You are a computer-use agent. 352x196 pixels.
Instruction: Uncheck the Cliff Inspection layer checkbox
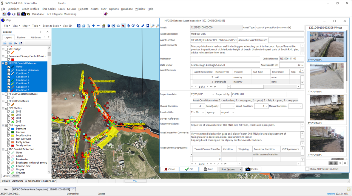tap(5, 125)
